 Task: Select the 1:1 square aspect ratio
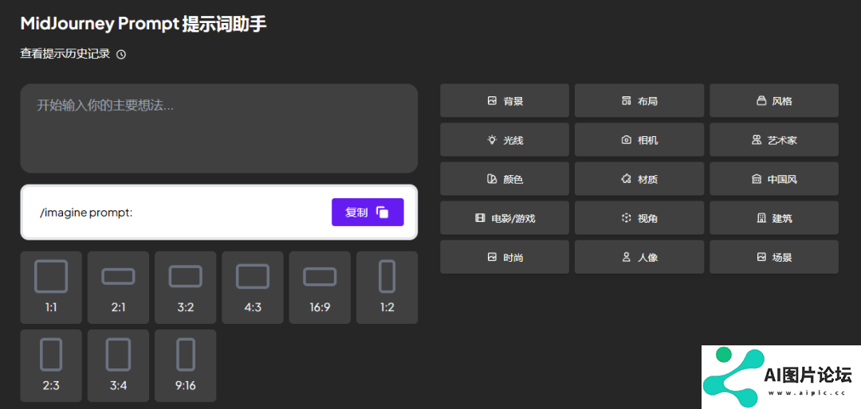tap(51, 287)
